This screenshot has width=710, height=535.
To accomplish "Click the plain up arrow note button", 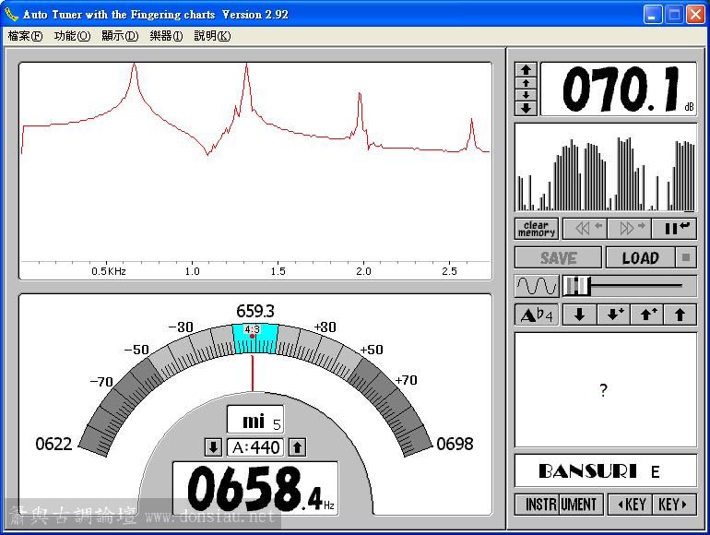I will point(680,315).
